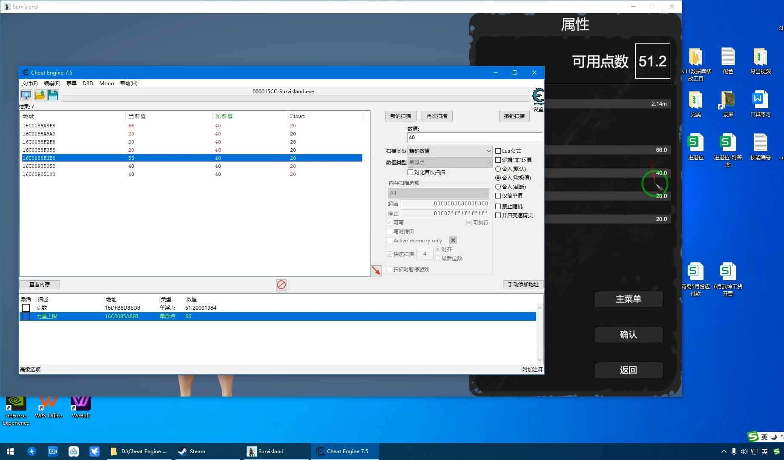
Task: Open the 表单 menu
Action: [71, 83]
